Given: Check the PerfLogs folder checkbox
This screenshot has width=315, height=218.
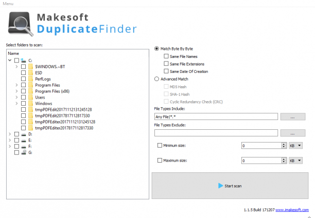Looking at the screenshot, I should pyautogui.click(x=24, y=78).
